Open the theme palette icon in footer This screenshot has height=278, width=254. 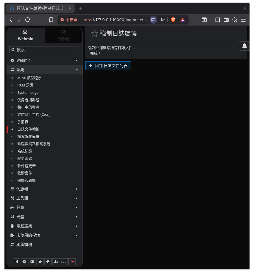click(x=48, y=262)
